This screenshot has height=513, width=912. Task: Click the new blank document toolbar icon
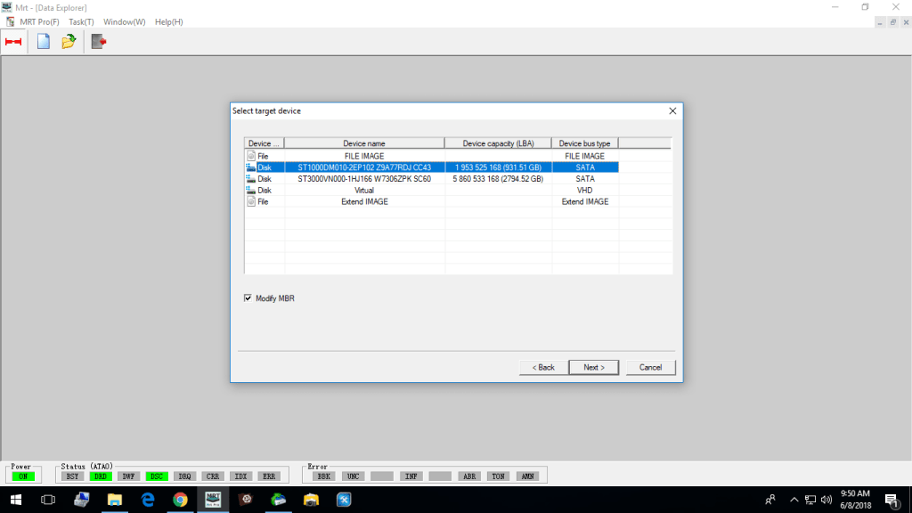43,41
